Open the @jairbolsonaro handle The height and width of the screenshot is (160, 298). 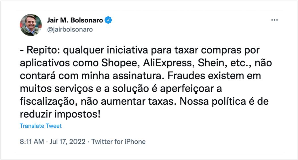(70, 29)
